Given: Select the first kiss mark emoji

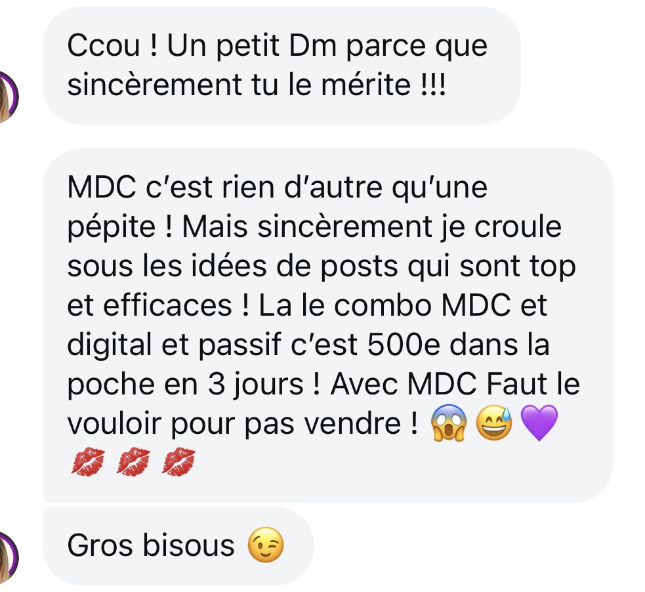Looking at the screenshot, I should 88,463.
